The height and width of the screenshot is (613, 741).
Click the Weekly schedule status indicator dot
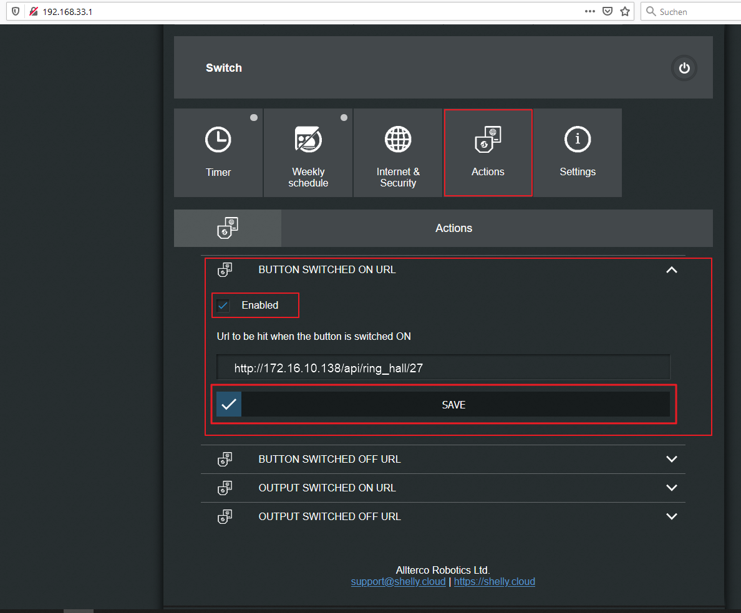tap(344, 118)
